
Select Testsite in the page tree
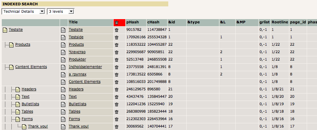(16, 30)
